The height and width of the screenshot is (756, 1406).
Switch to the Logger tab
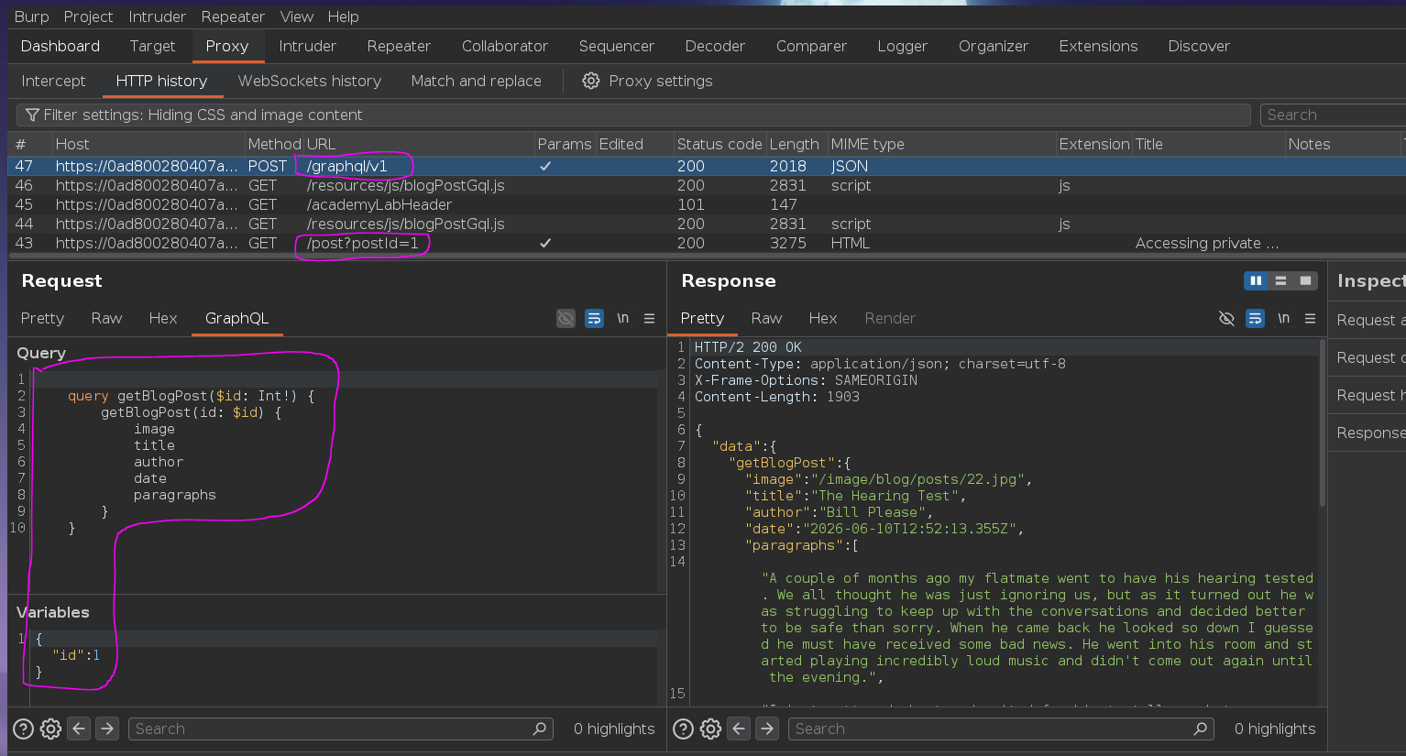[903, 46]
